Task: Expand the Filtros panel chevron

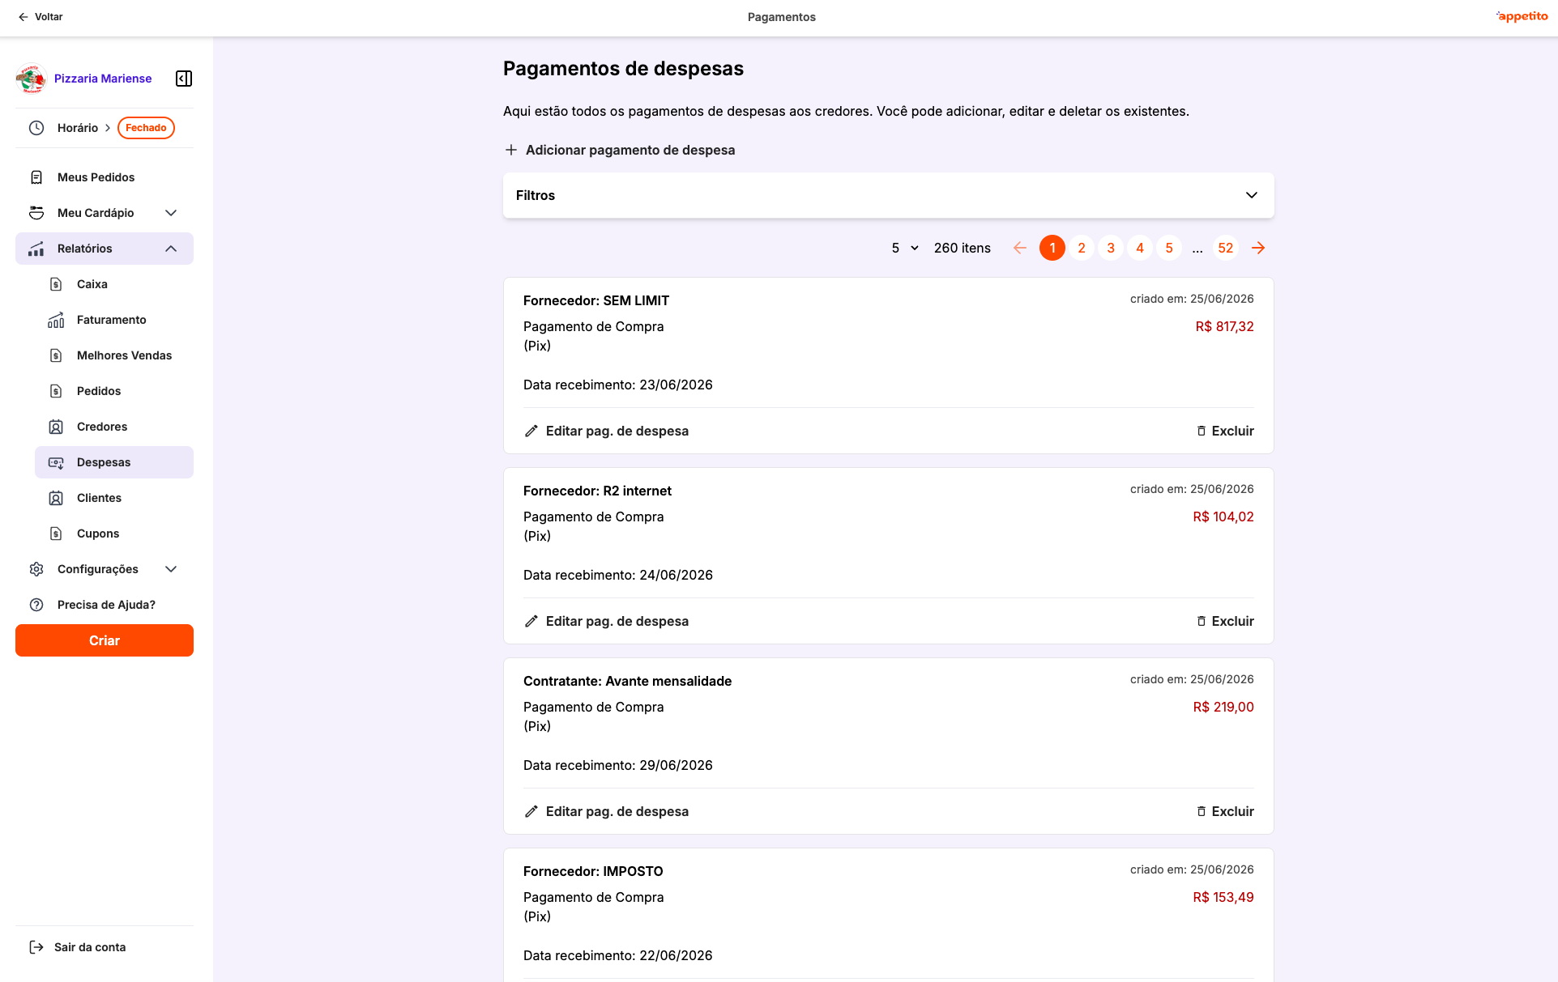Action: coord(1252,195)
